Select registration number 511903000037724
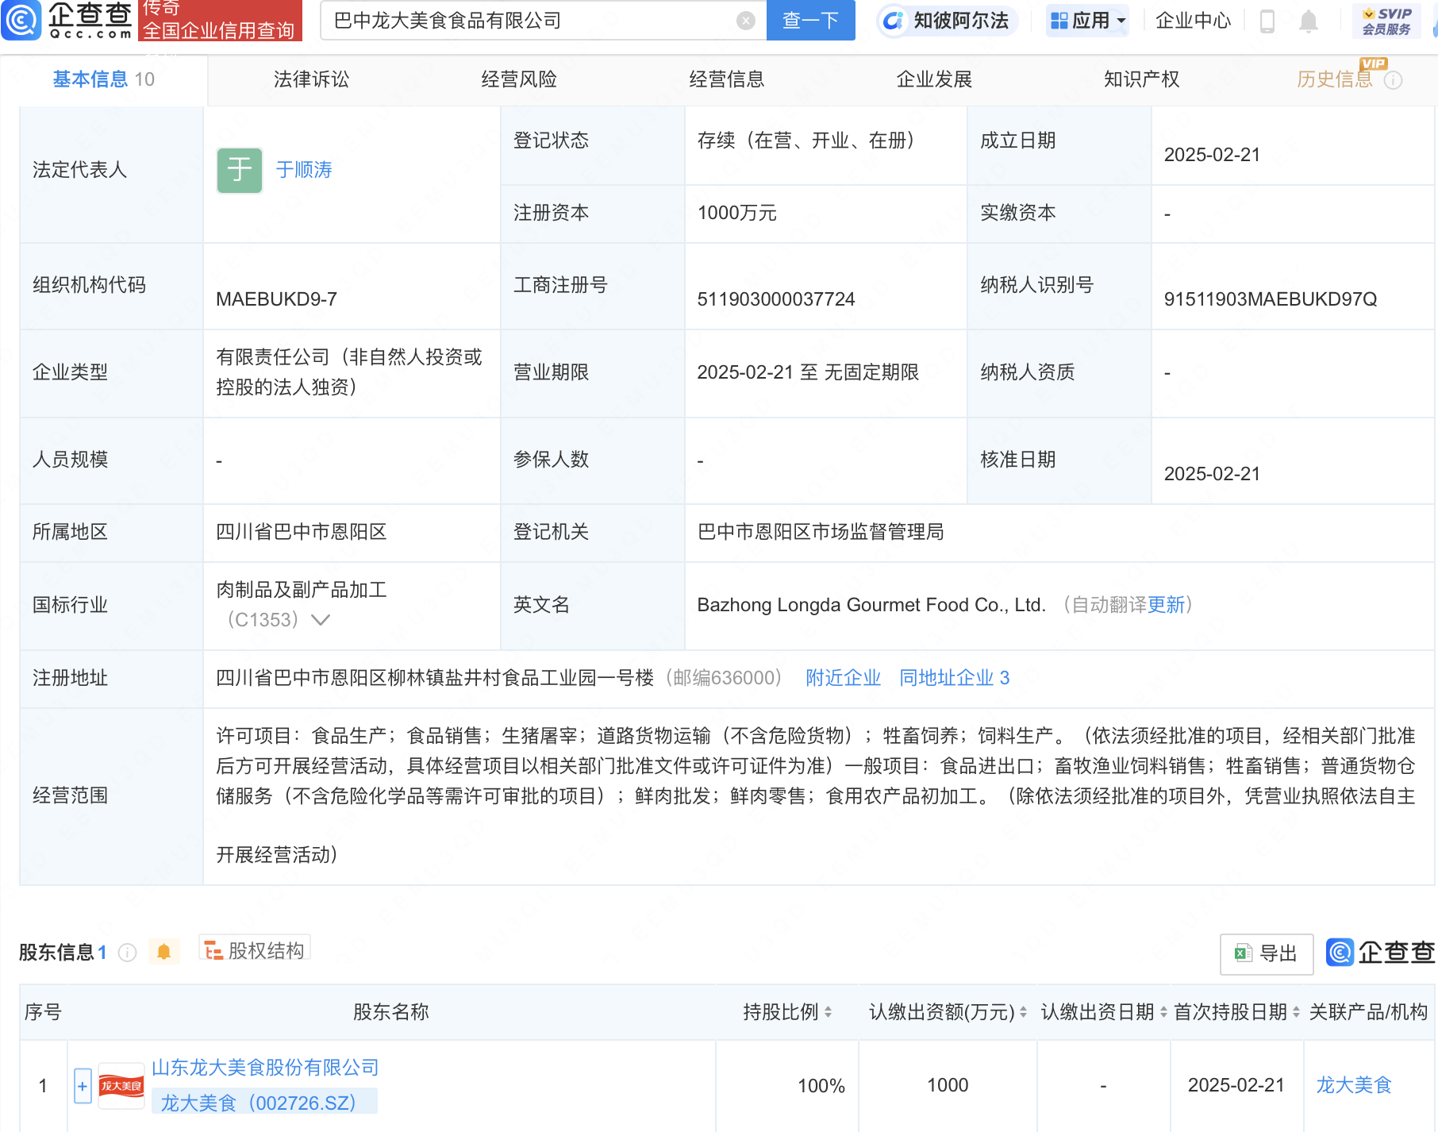1438x1132 pixels. click(x=776, y=299)
